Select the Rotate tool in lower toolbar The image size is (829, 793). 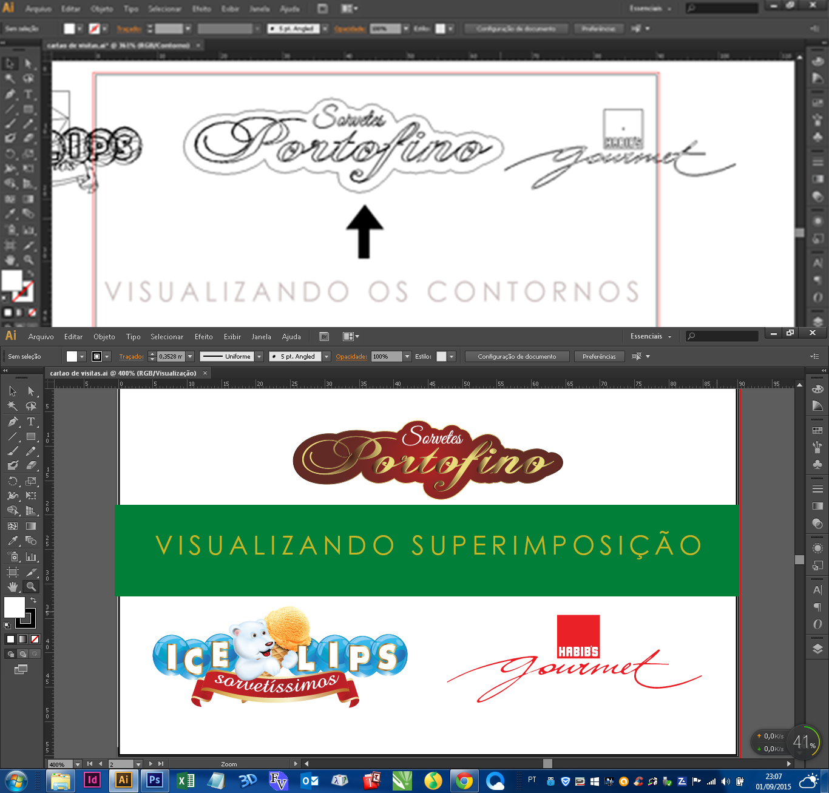13,481
